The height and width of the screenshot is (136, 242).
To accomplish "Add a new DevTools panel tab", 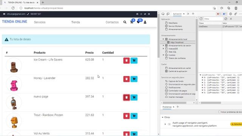I will click(193, 14).
